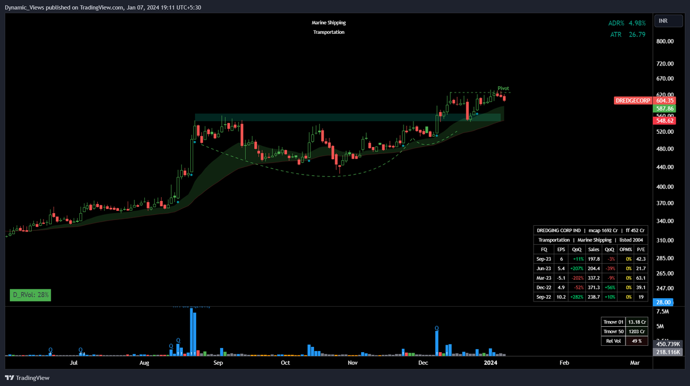The image size is (690, 386).
Task: Select the ATR 26.79 readout
Action: (628, 34)
